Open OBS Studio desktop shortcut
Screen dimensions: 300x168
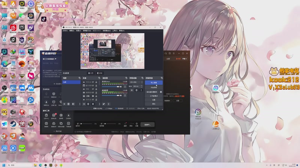point(4,89)
